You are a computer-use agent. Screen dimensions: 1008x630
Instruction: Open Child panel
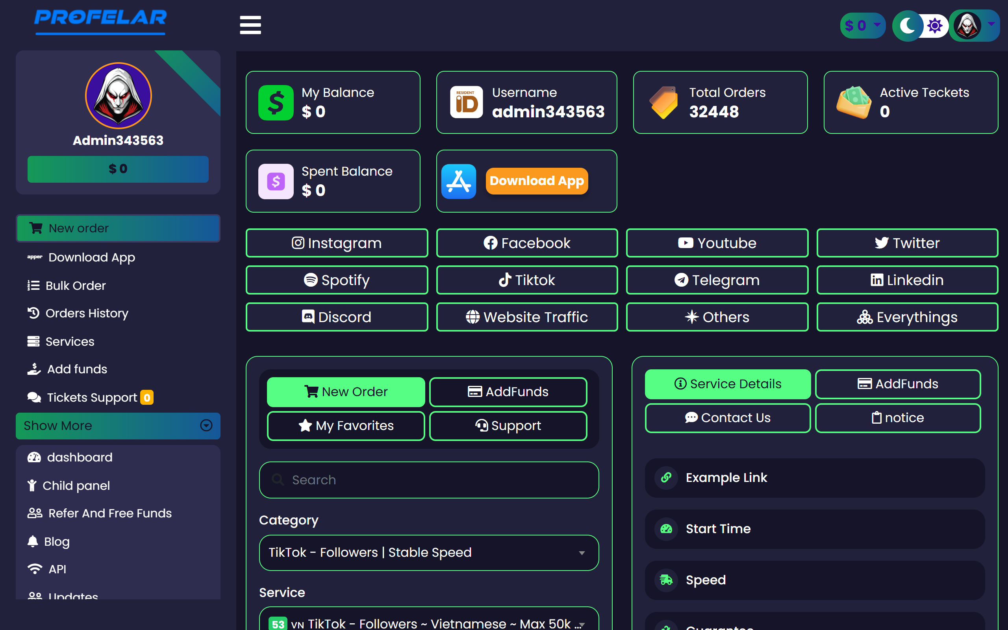(x=68, y=485)
